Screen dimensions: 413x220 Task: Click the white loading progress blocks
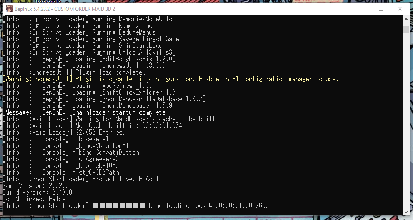click(x=119, y=205)
